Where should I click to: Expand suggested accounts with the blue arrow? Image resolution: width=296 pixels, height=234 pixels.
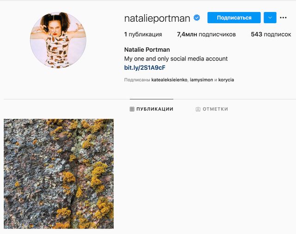(x=270, y=18)
